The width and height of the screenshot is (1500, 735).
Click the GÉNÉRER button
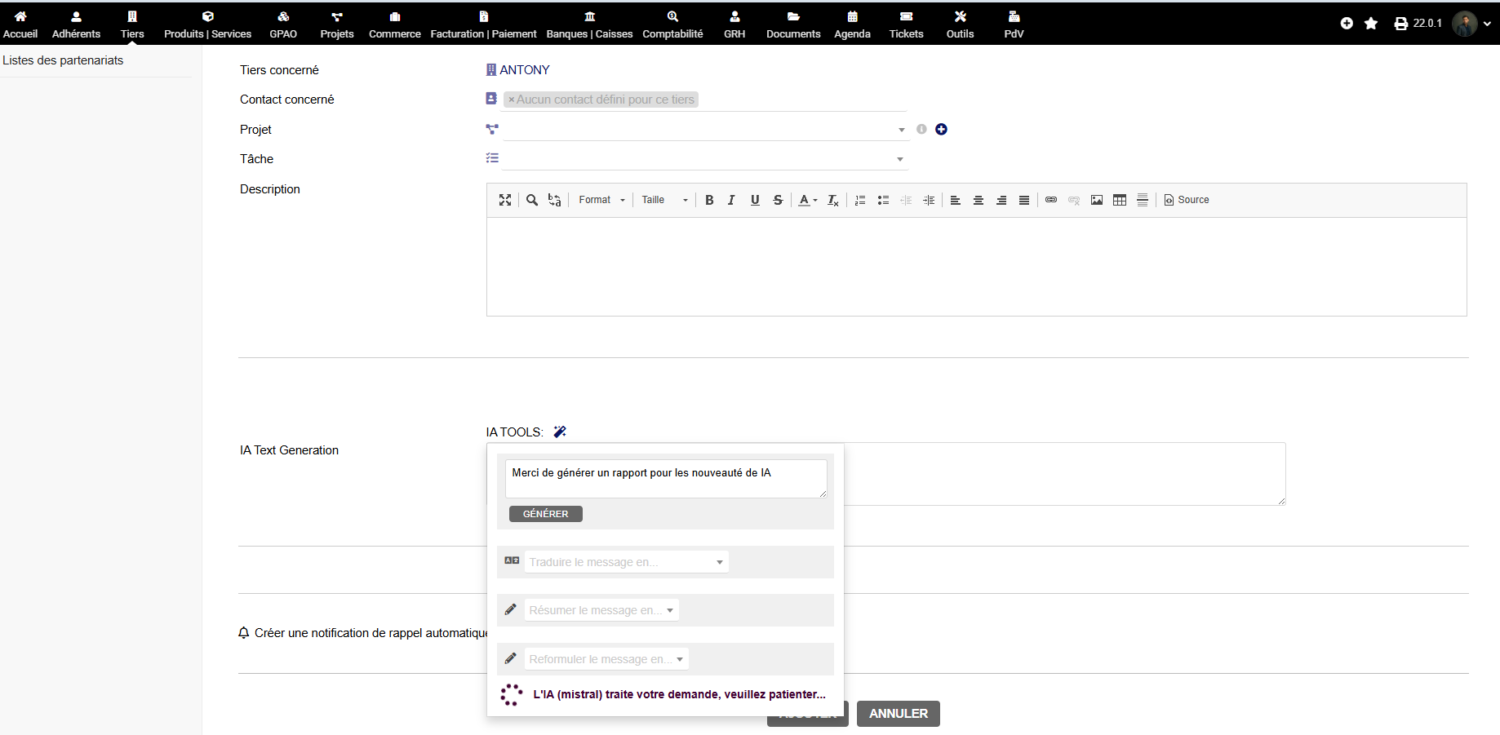coord(546,514)
